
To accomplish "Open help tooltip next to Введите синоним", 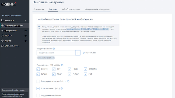I will [x=54, y=49].
